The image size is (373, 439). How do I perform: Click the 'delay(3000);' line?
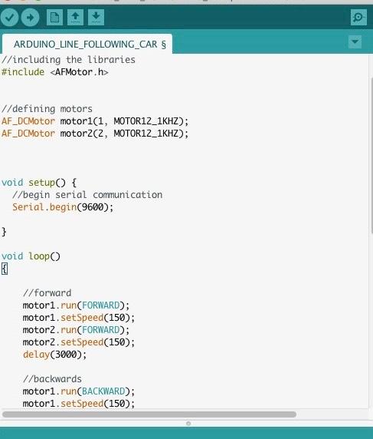tap(54, 355)
